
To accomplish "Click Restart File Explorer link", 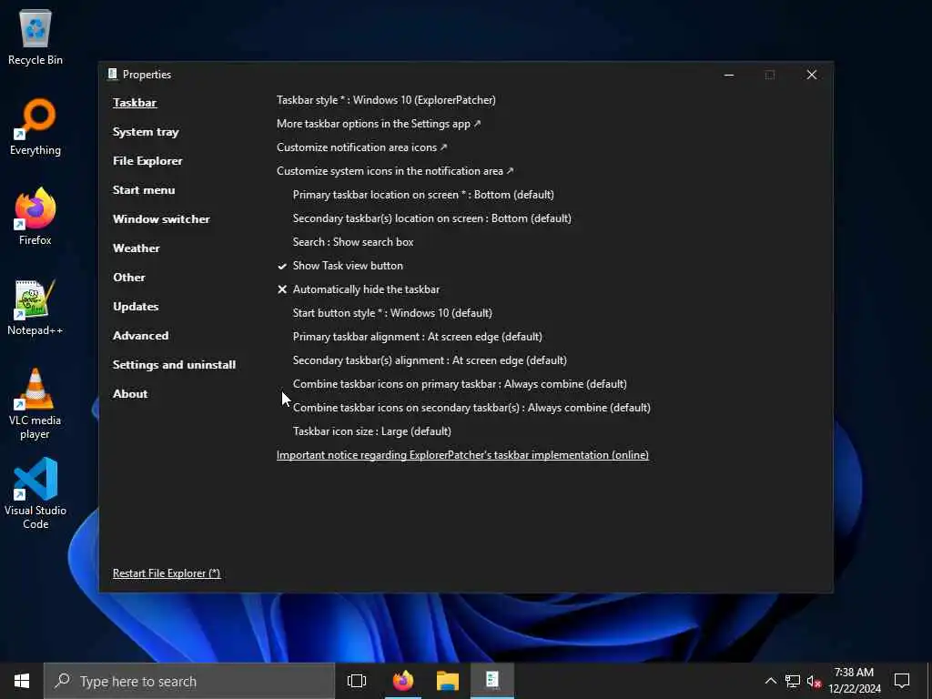I will (167, 573).
